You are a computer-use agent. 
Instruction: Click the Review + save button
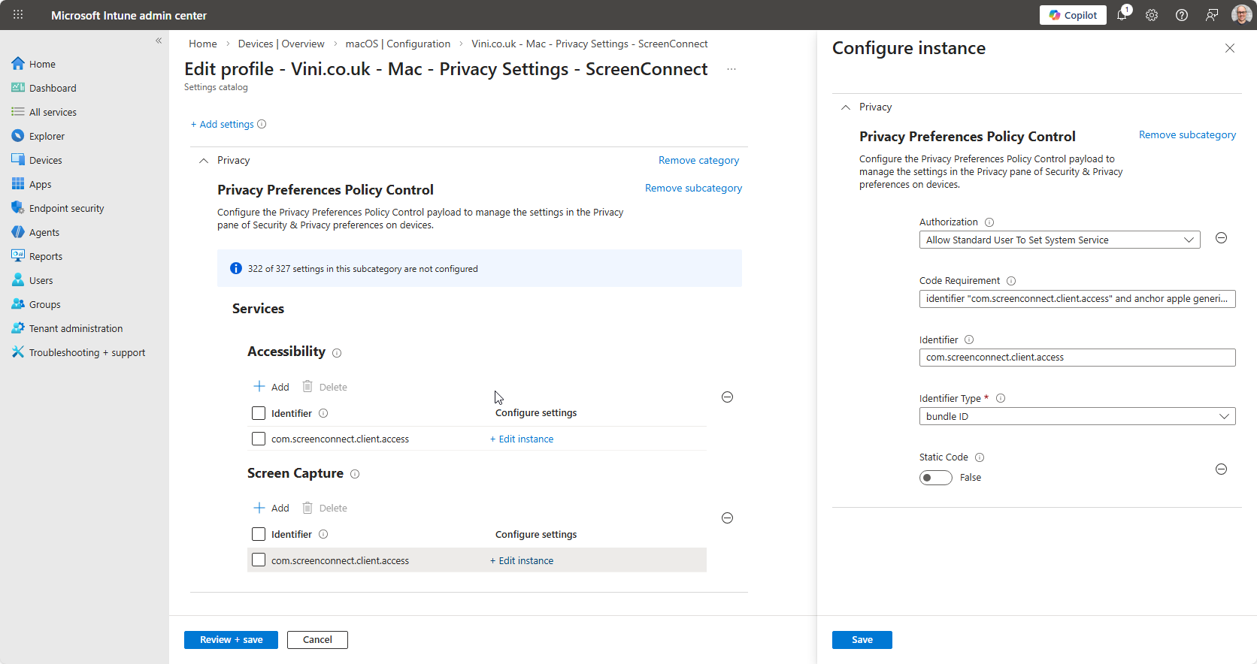point(231,640)
